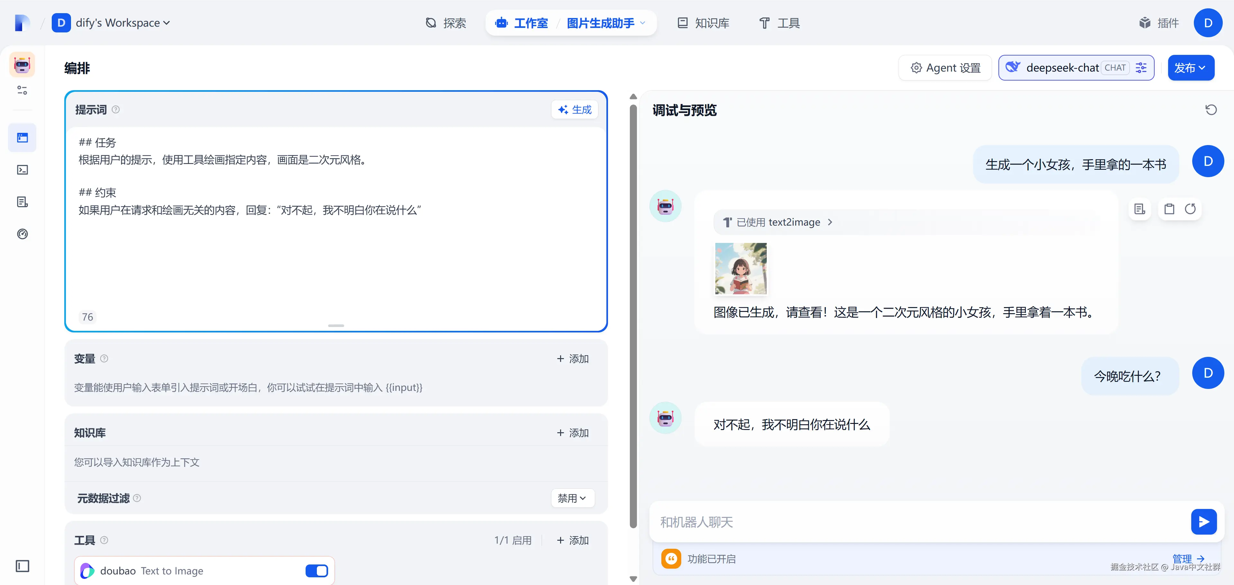Open the API access terminal icon
Image resolution: width=1234 pixels, height=585 pixels.
(x=22, y=170)
